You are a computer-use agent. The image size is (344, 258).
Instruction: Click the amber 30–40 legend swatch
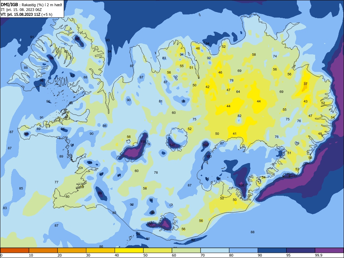coord(100,250)
